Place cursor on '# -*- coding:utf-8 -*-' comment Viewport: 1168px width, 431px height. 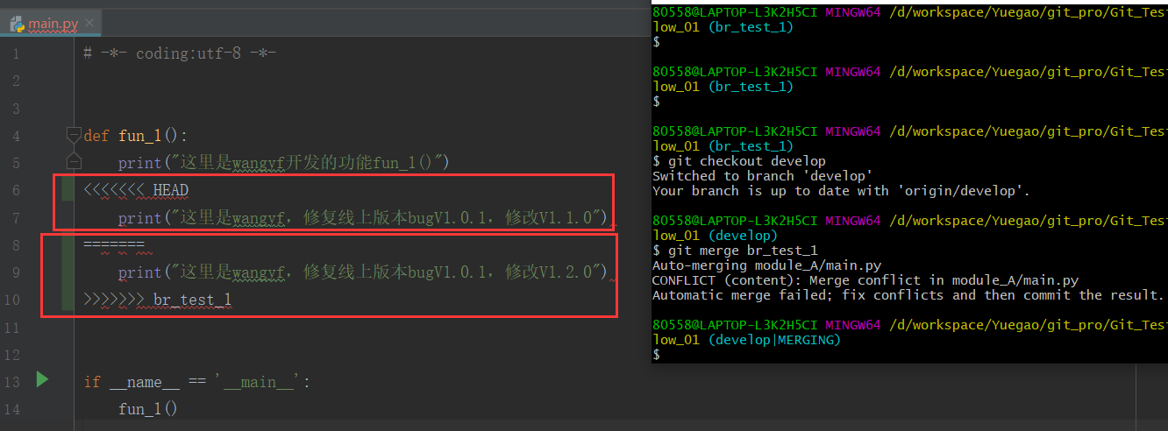point(180,53)
